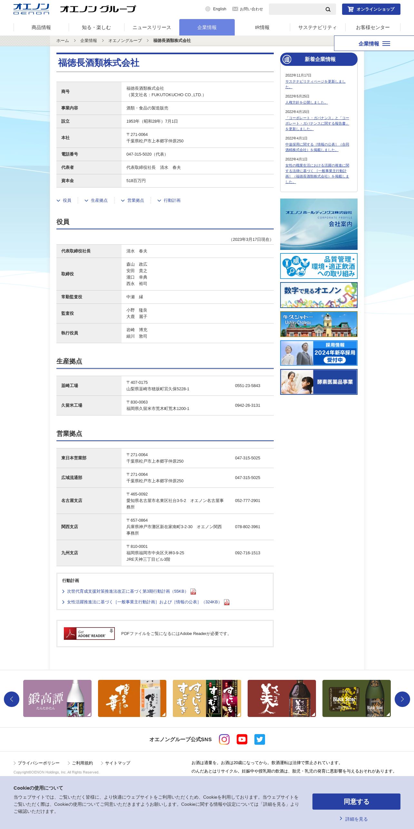414x829 pixels.
Task: Open the ニュースリリース menu
Action: (x=152, y=27)
